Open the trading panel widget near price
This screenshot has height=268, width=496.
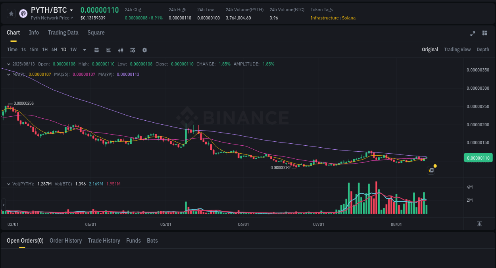click(x=431, y=170)
